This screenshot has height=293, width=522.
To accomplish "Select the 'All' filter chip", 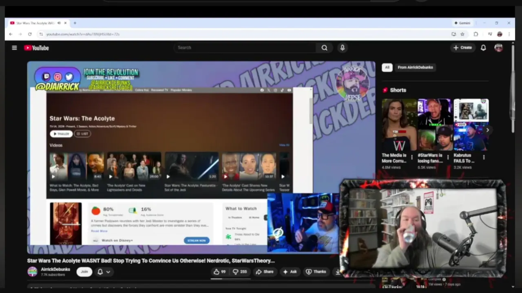I will point(387,68).
